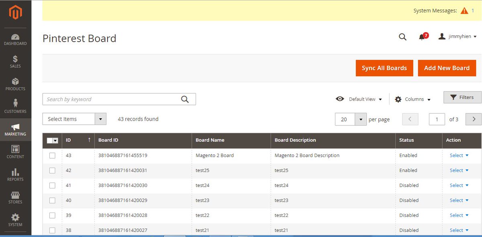The image size is (482, 237).
Task: Click Magento 2 Board Description cell
Action: click(307, 156)
